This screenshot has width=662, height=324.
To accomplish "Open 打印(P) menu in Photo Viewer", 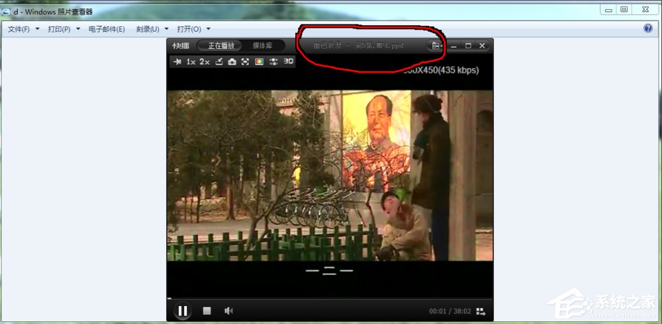I will (59, 29).
